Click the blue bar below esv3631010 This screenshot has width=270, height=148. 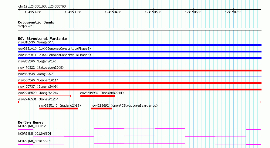[x=140, y=52]
